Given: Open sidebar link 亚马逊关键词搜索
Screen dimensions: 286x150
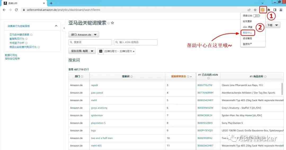Looking at the screenshot, I should click(19, 35).
